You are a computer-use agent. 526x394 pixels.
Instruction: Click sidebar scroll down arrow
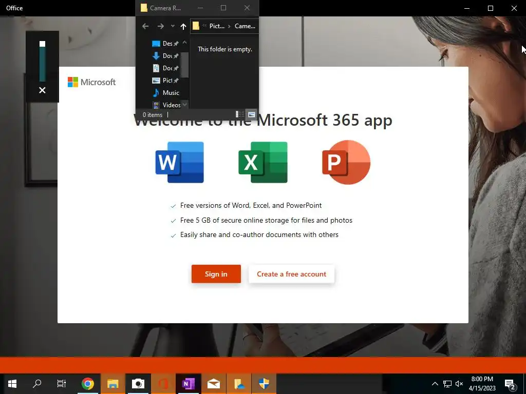[184, 105]
